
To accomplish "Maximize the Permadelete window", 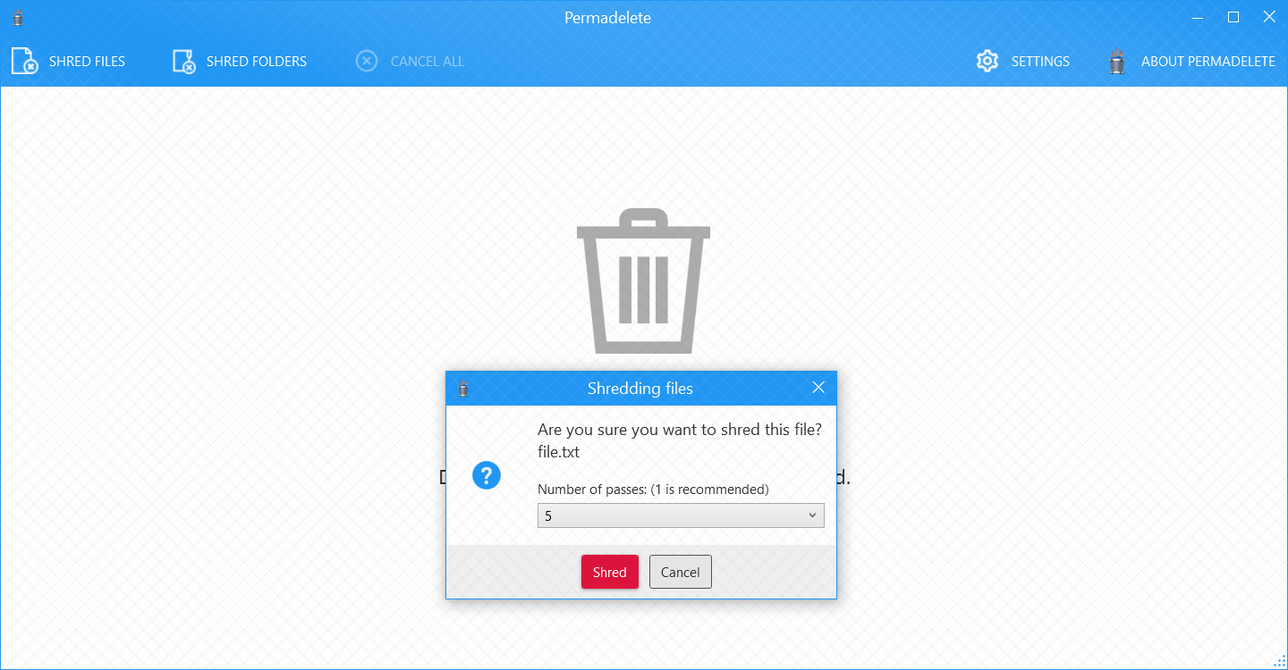I will coord(1233,17).
